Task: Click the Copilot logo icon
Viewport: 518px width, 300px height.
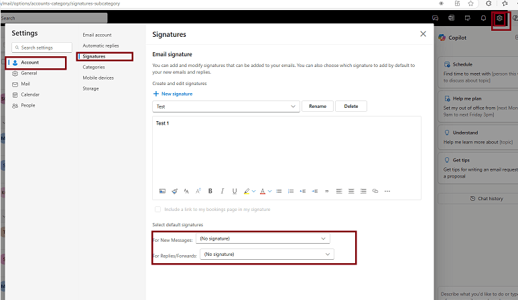Action: coord(442,37)
